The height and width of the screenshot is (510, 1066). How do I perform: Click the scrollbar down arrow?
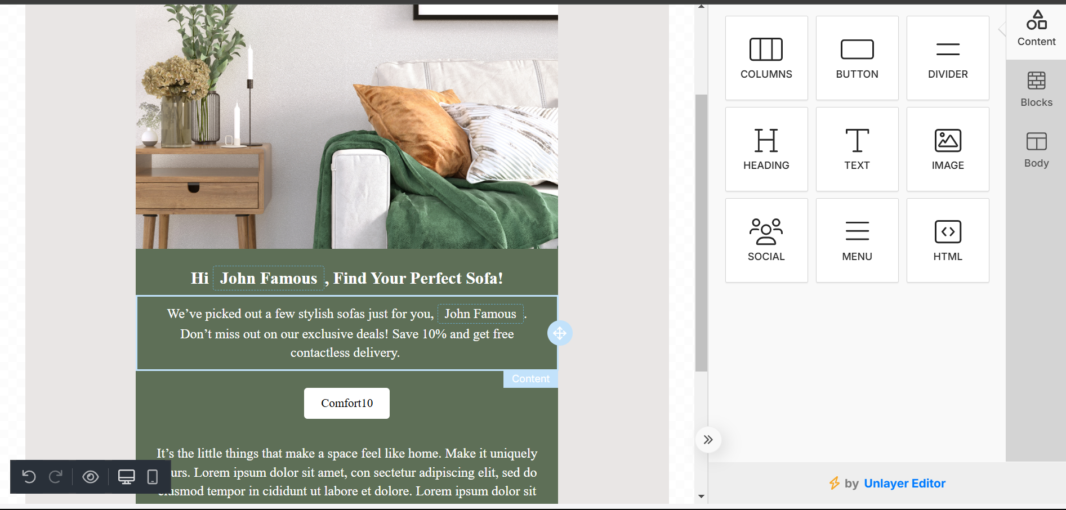[x=701, y=496]
